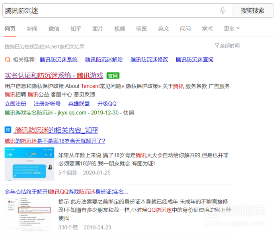275x237 pixels.
Task: Click the 搜狗搜索 search button
Action: (x=252, y=10)
